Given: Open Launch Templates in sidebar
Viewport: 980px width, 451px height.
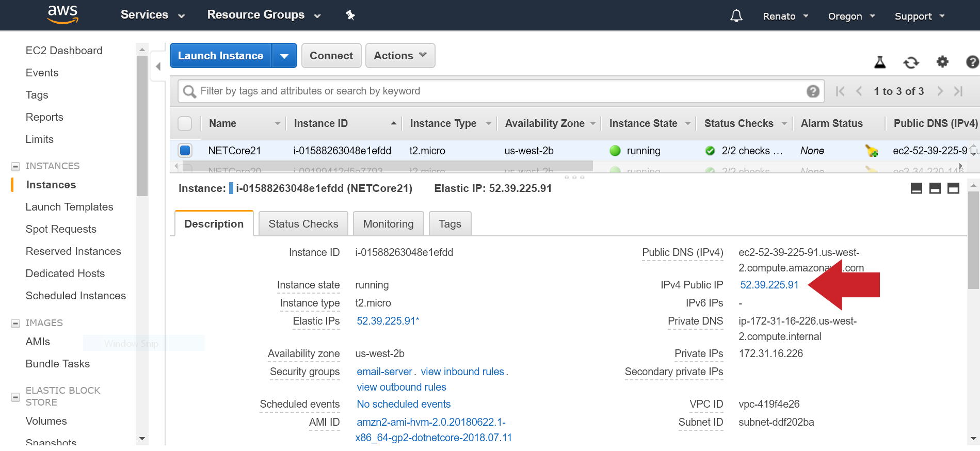Looking at the screenshot, I should tap(70, 207).
